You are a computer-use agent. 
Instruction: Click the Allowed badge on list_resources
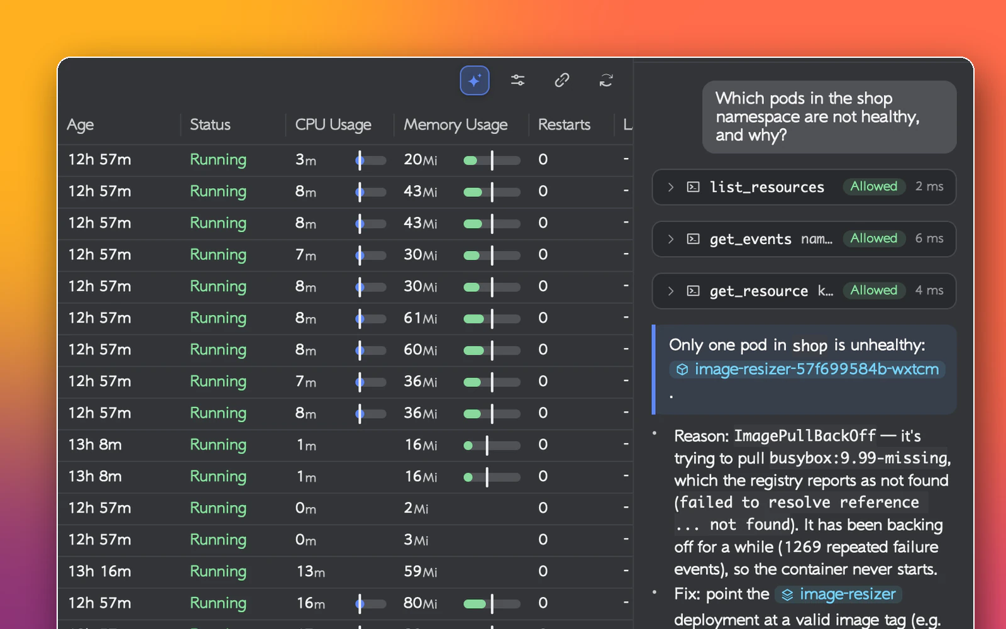[x=874, y=186]
